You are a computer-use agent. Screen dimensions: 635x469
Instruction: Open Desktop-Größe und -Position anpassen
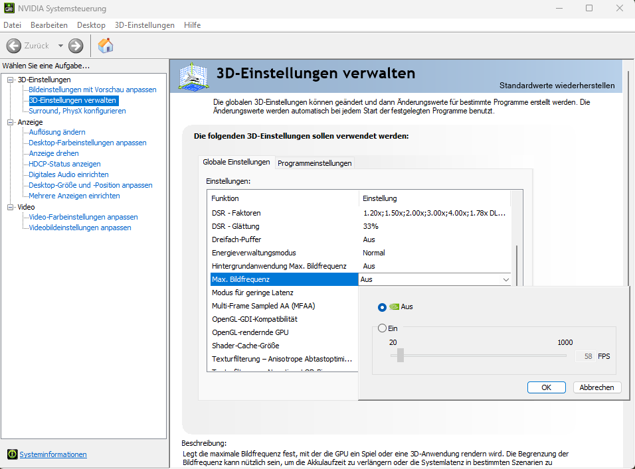pos(91,185)
